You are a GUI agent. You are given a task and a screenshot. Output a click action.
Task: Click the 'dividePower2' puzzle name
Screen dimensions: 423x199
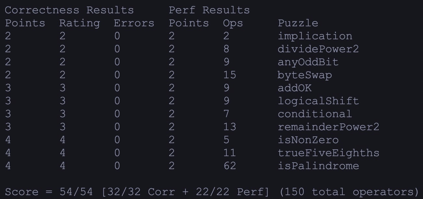coord(318,49)
